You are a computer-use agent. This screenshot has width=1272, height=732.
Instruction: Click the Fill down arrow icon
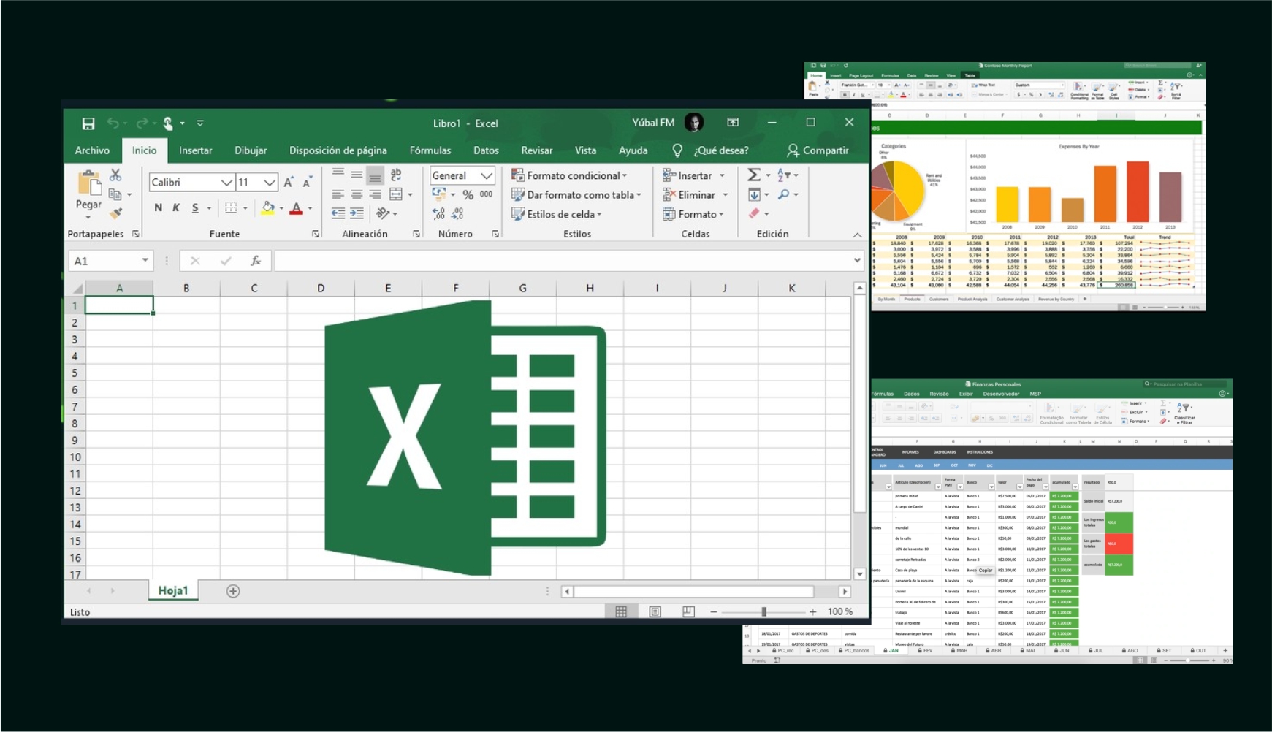click(x=754, y=194)
